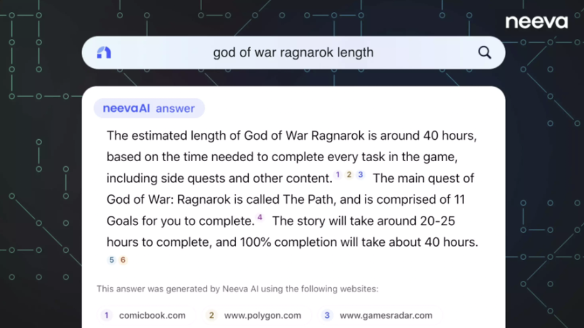Click the number 1 badge beside comicbook.com

[107, 315]
